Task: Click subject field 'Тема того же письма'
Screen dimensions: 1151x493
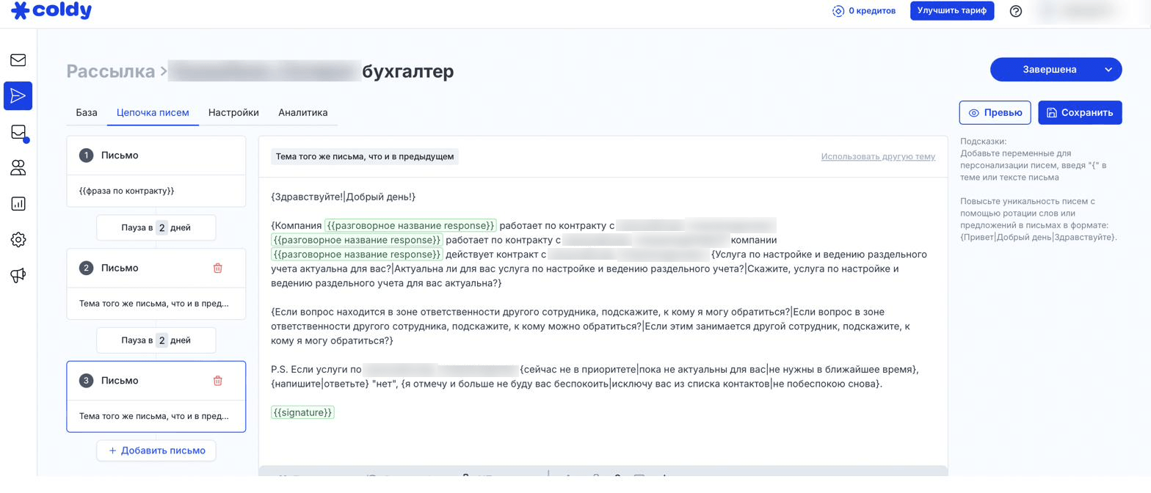Action: coord(365,156)
